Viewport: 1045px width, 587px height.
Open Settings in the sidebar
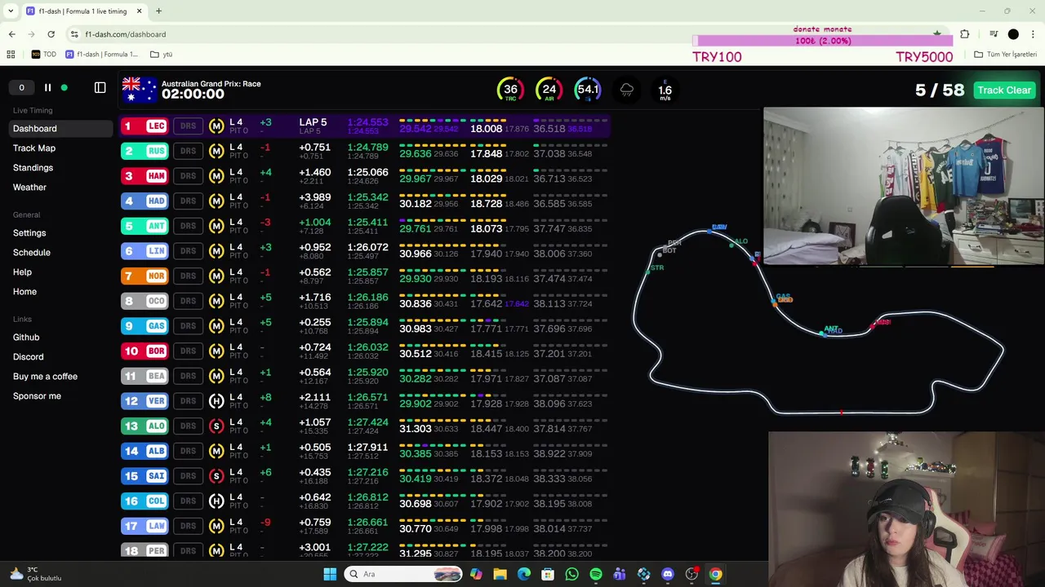(29, 233)
